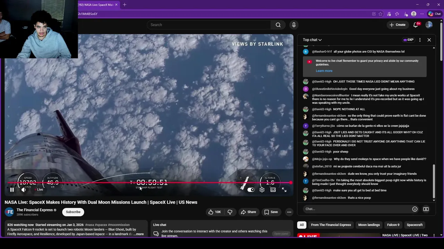This screenshot has height=249, width=444.
Task: Click the apps icon in address bar
Action: (x=374, y=14)
